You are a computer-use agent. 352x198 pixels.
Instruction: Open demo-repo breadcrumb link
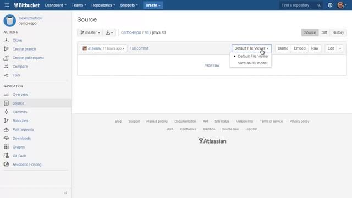[x=131, y=32]
